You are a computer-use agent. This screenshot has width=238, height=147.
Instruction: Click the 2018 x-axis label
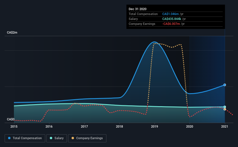(119, 126)
